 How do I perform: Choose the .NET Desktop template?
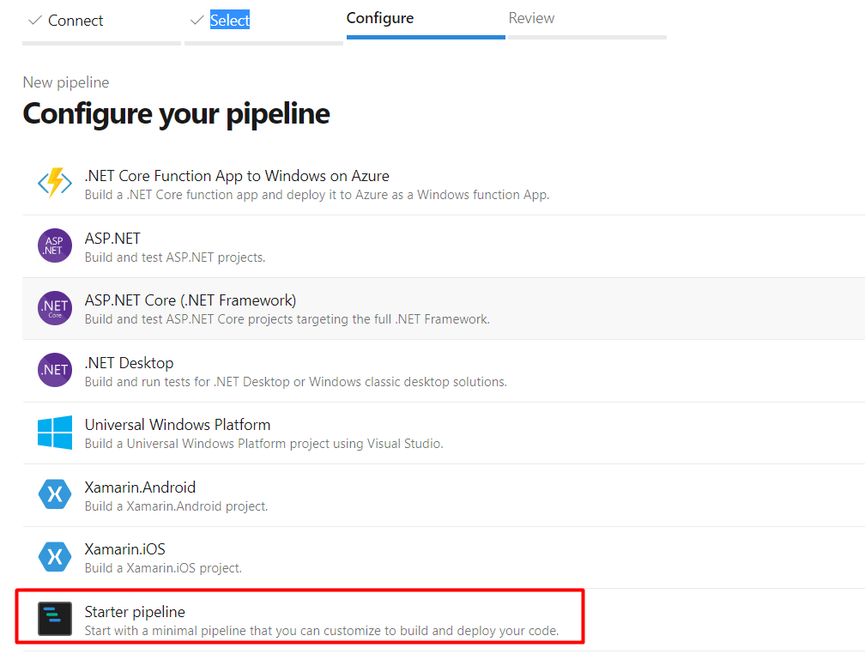tap(129, 362)
